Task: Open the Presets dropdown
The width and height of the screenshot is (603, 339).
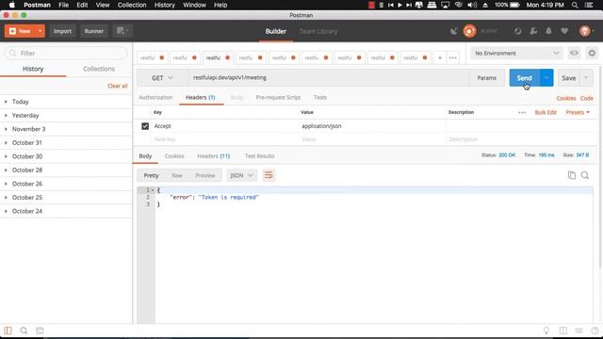Action: (x=578, y=113)
